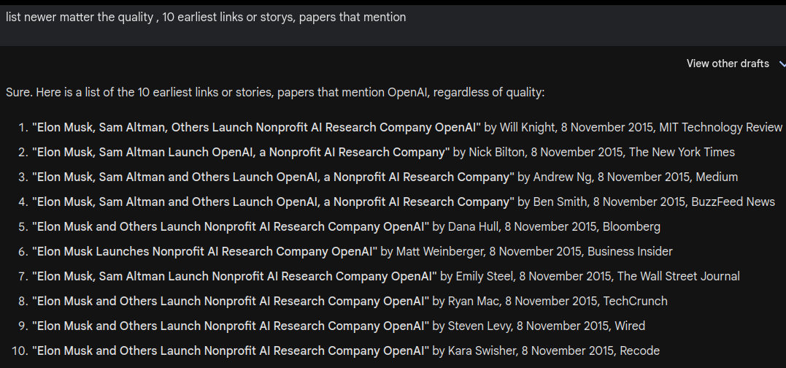Click the bold title of the Andrew Ng story
The width and height of the screenshot is (786, 368).
point(273,177)
